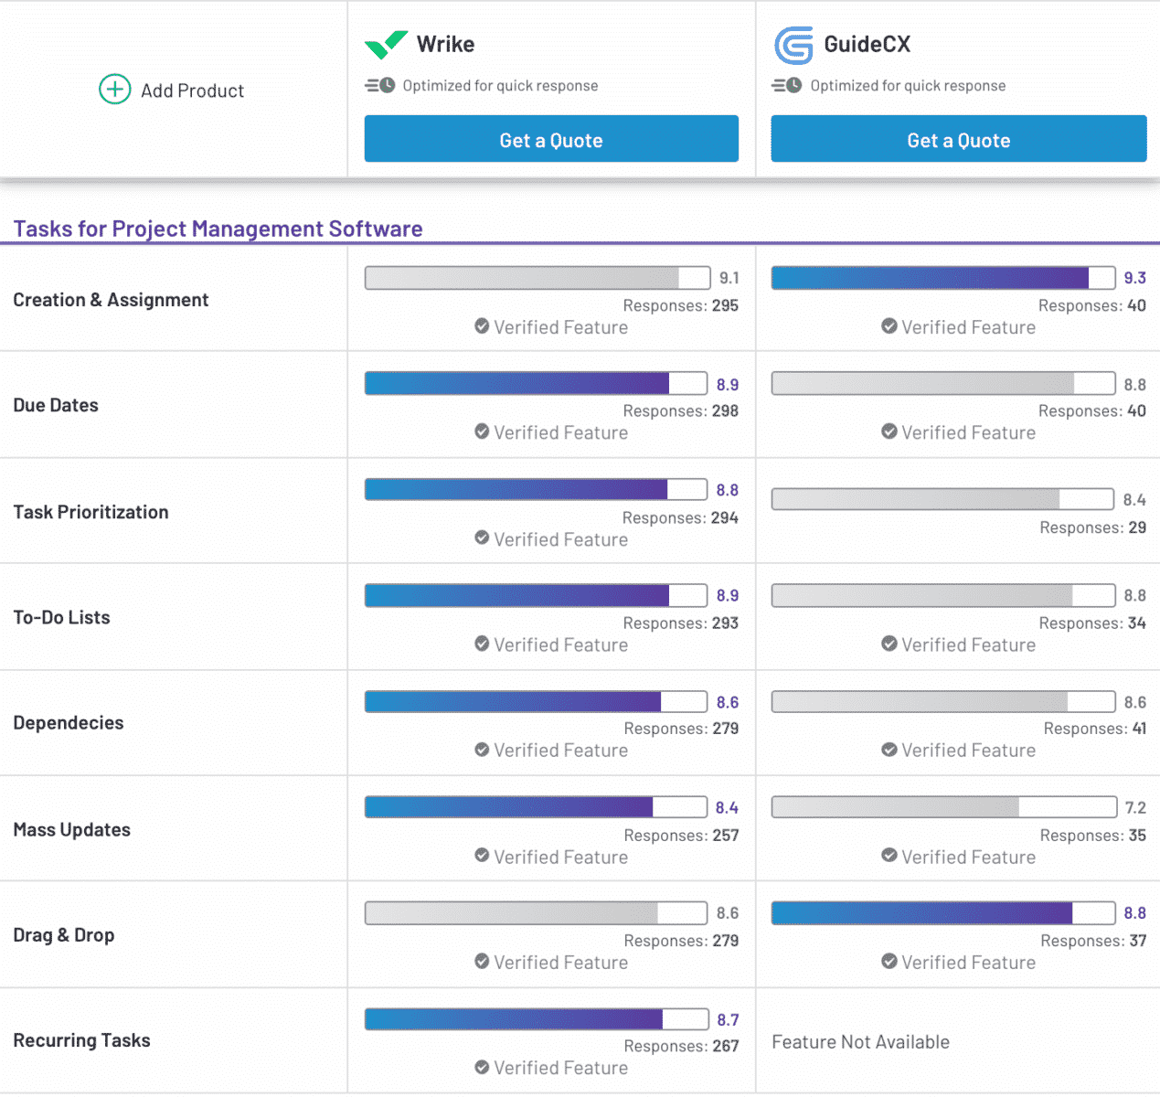Click 'Optimized for quick response' under GuideCX
The height and width of the screenshot is (1097, 1160).
coord(908,85)
